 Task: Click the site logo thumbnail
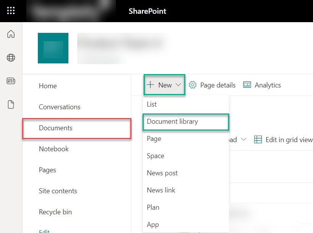tap(53, 48)
